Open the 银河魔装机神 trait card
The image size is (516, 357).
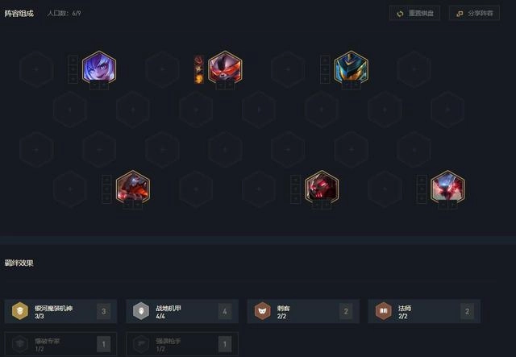click(x=61, y=311)
